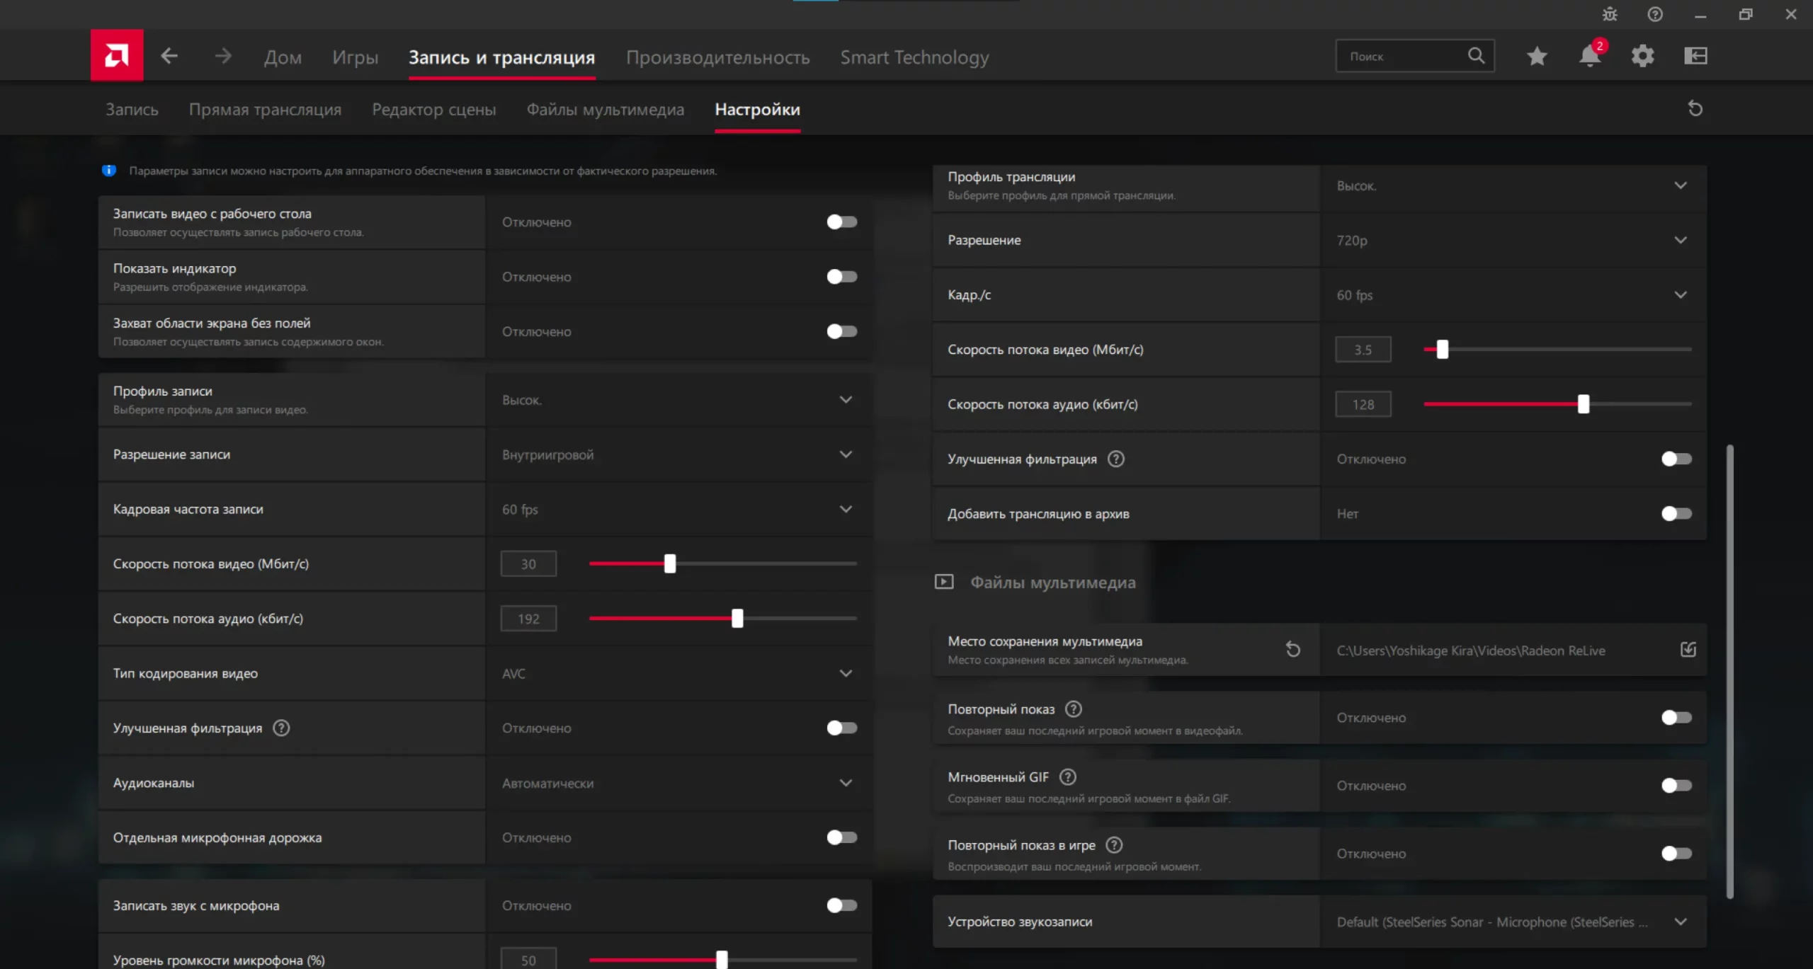Click the AMD logo home icon
The width and height of the screenshot is (1813, 969).
(x=116, y=55)
